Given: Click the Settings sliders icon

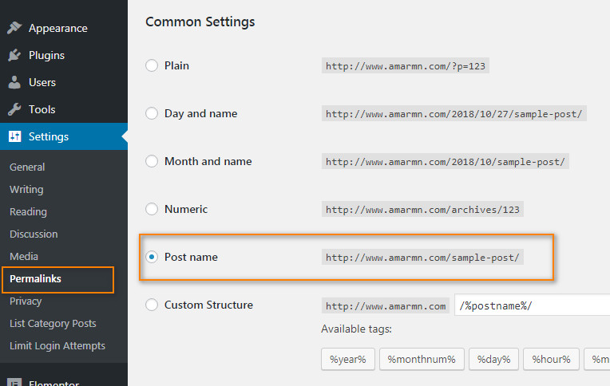Looking at the screenshot, I should coord(15,136).
